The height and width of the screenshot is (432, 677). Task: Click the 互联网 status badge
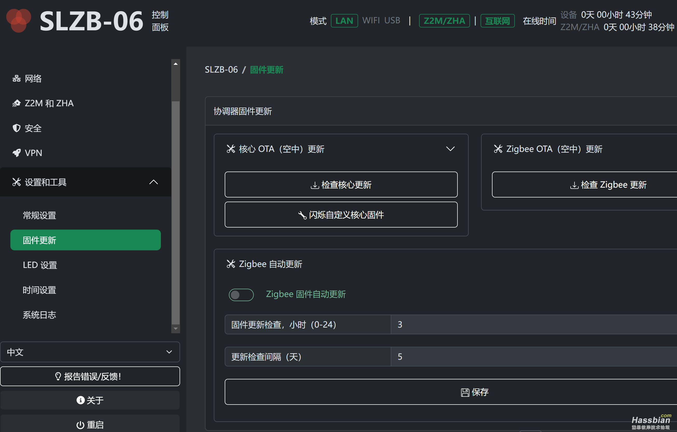pos(497,20)
